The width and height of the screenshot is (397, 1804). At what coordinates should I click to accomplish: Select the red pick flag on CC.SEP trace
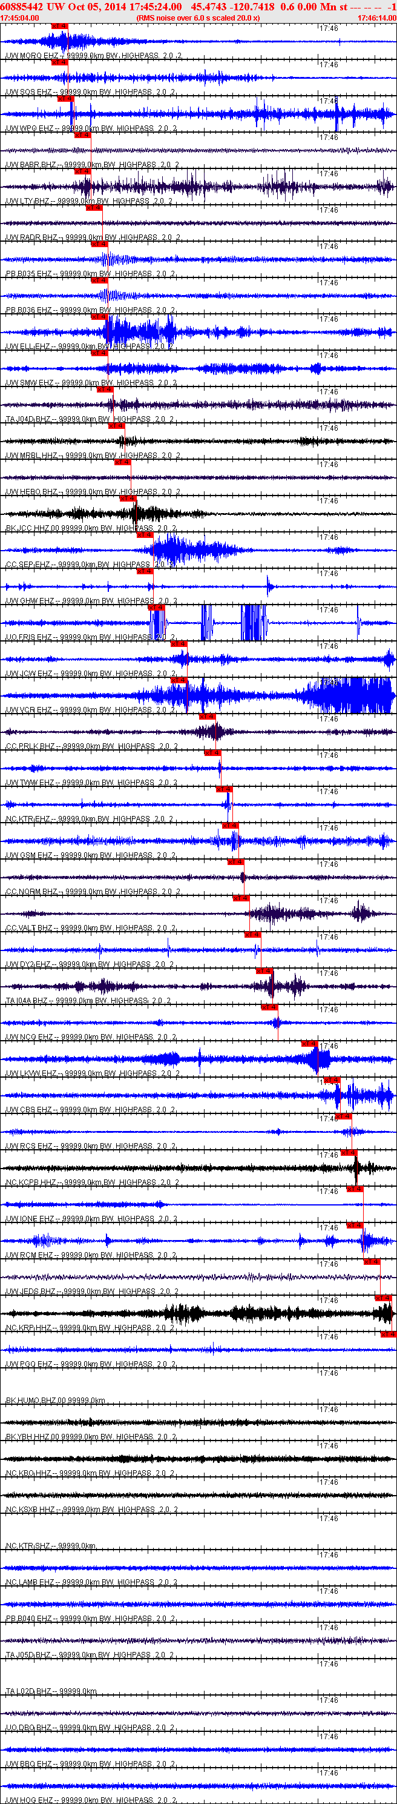[x=145, y=535]
